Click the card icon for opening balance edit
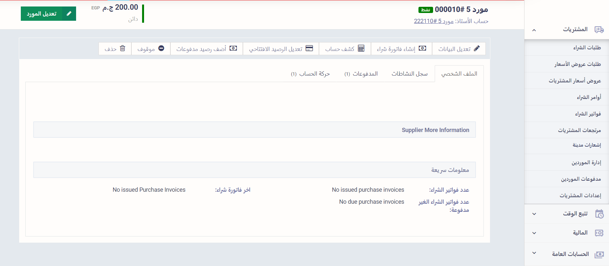Screen dimensions: 609x266 click(x=309, y=49)
